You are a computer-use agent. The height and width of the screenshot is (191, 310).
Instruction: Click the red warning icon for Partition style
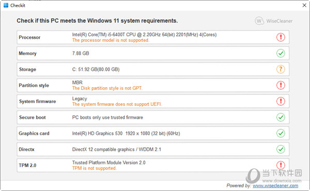coord(281,85)
